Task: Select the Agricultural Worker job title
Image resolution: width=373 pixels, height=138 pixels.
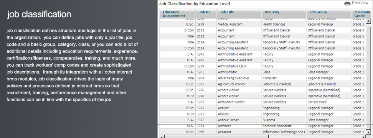Action: (231, 84)
